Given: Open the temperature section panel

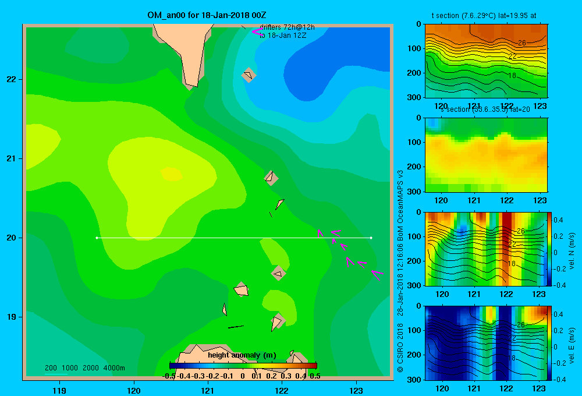Looking at the screenshot, I should pos(486,61).
